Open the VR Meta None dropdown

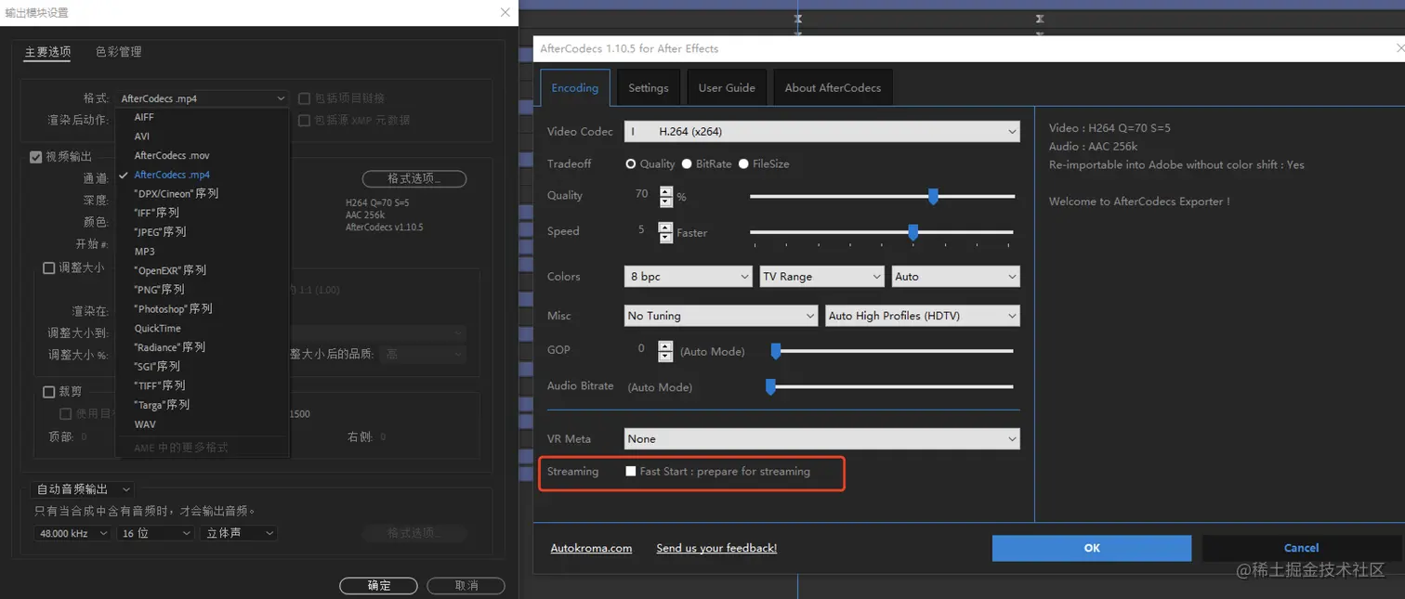(x=821, y=438)
